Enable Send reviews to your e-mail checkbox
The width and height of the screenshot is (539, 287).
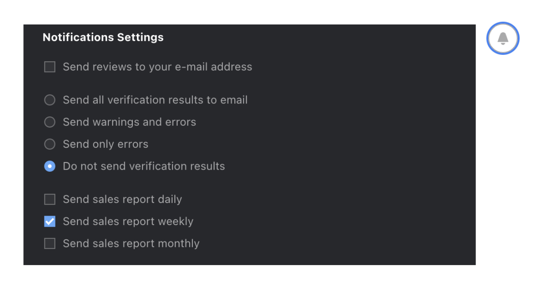pos(50,67)
